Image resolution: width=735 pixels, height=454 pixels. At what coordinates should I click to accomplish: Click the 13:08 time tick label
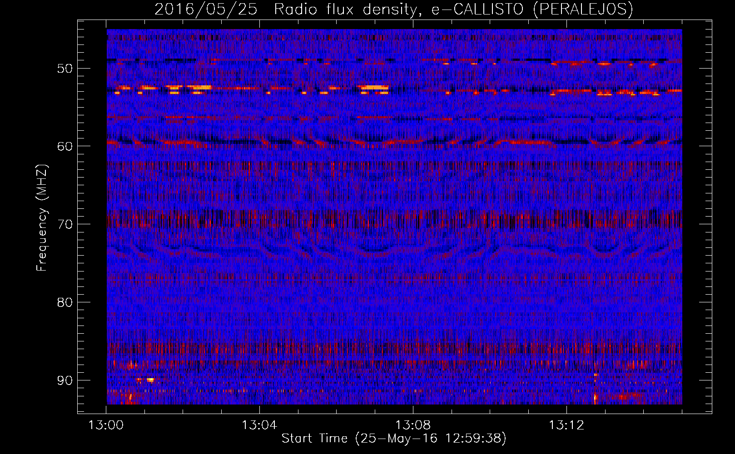[x=413, y=425]
